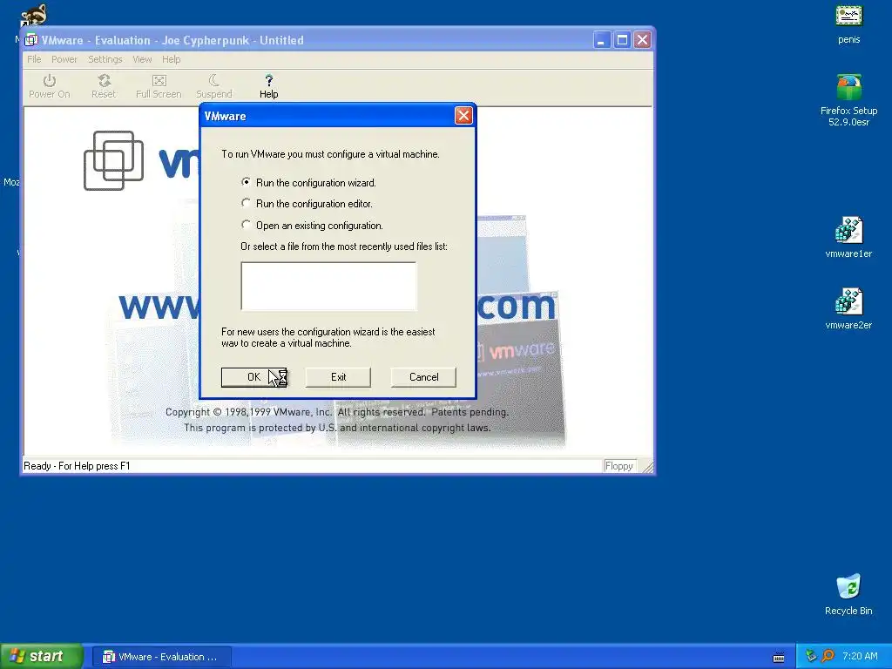
Task: Click the 7:20 AM clock
Action: click(860, 656)
